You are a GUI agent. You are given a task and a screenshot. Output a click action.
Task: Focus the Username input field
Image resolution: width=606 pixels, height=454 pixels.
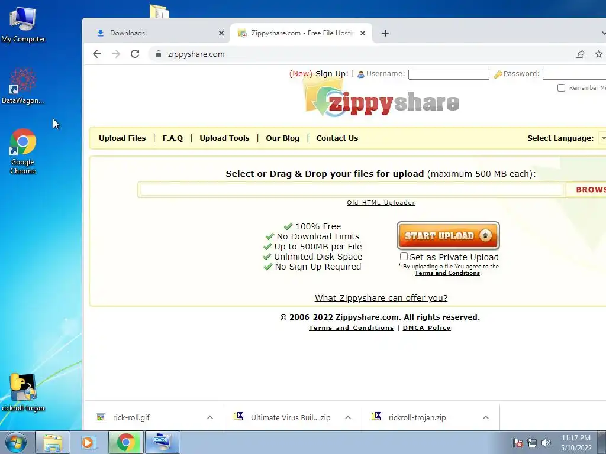(x=449, y=74)
